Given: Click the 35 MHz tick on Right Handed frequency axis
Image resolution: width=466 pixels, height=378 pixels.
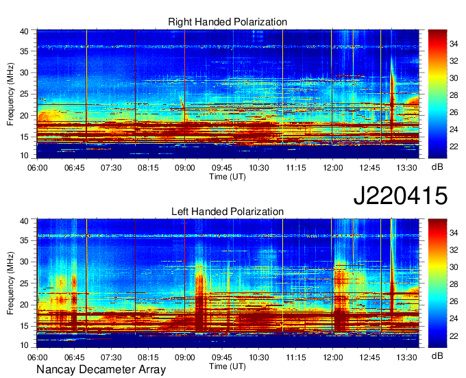Looking at the screenshot, I should (24, 51).
